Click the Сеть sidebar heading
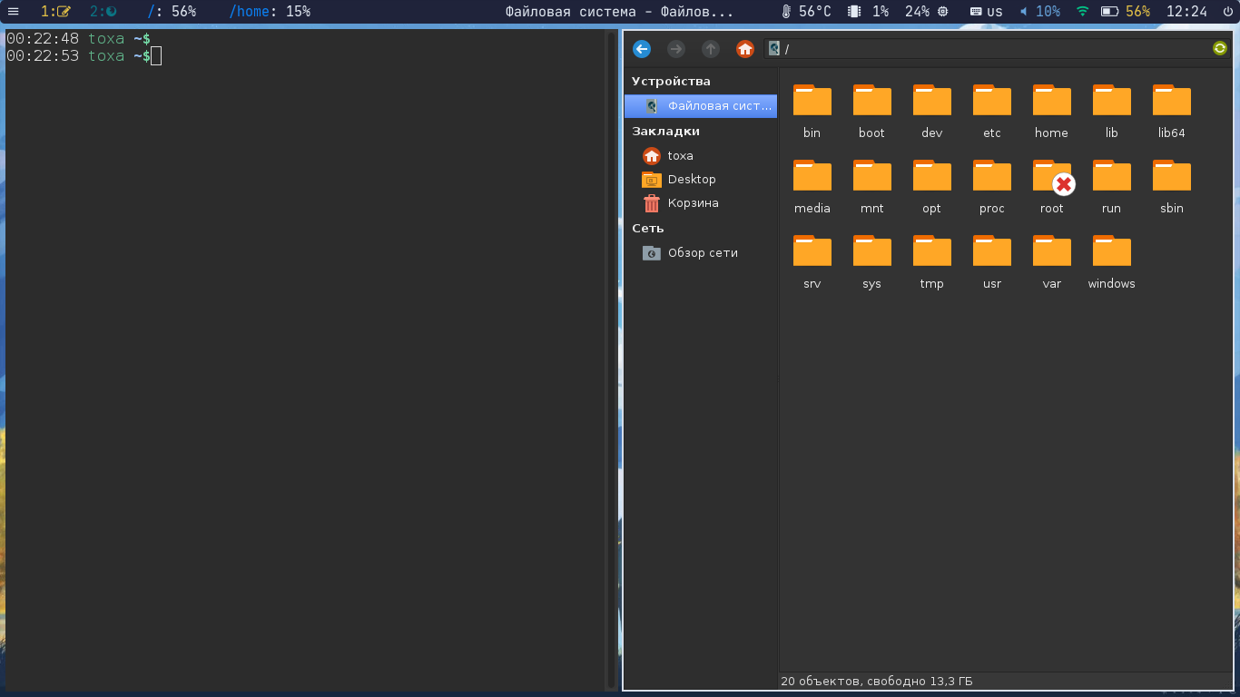 648,229
